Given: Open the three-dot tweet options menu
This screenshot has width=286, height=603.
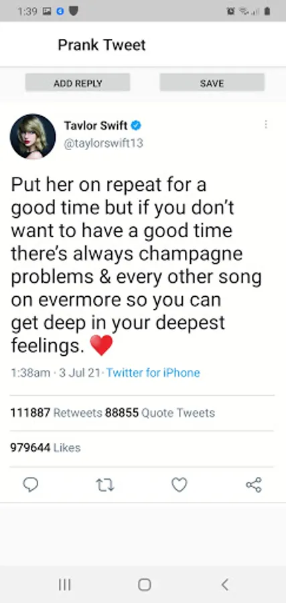Looking at the screenshot, I should pyautogui.click(x=266, y=125).
